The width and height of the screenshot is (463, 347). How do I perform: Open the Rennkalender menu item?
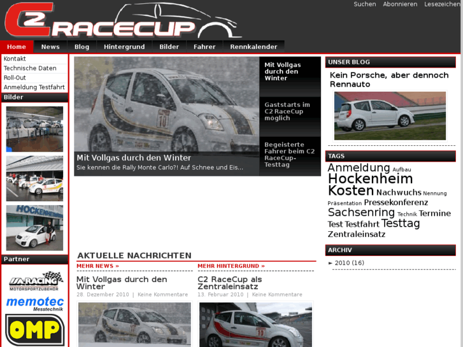coord(253,46)
